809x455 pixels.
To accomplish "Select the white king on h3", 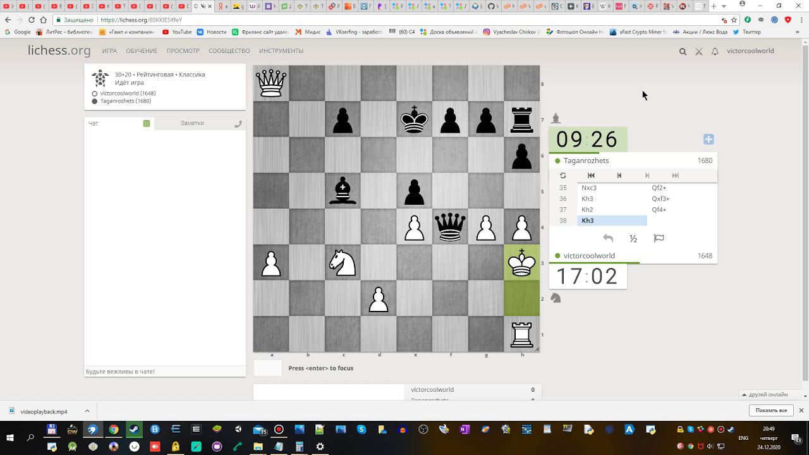I will [x=521, y=262].
